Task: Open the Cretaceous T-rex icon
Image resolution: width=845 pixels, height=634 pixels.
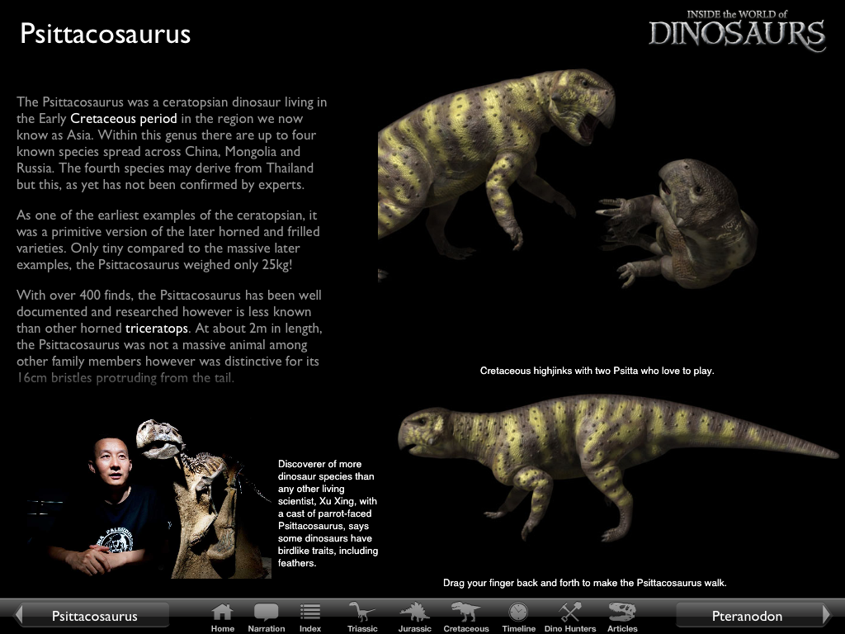Action: [466, 617]
